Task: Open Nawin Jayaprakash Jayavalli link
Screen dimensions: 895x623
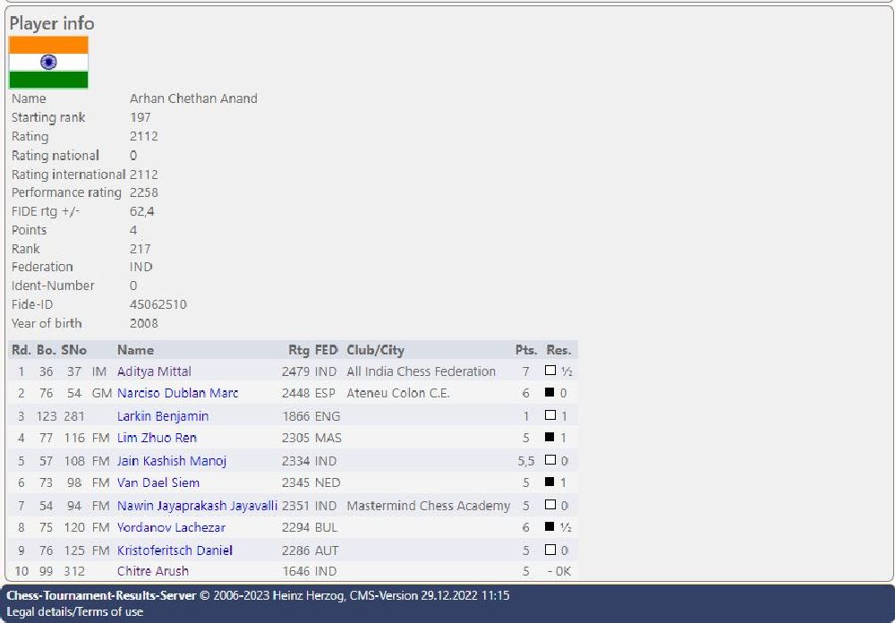Action: [197, 506]
